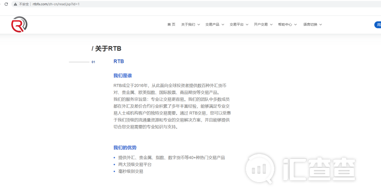Expand the chevron next to 关于我们

199,25
